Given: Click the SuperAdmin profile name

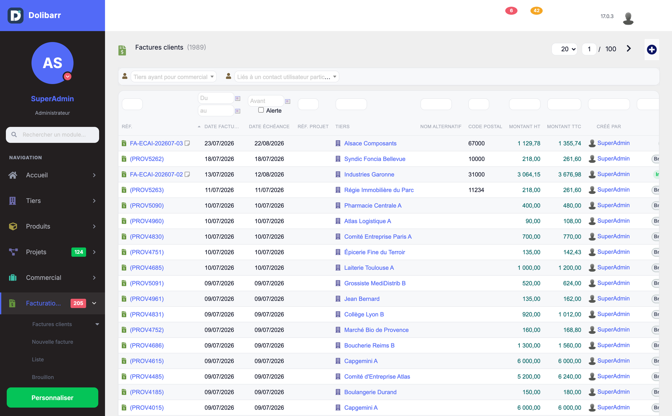Looking at the screenshot, I should tap(52, 99).
